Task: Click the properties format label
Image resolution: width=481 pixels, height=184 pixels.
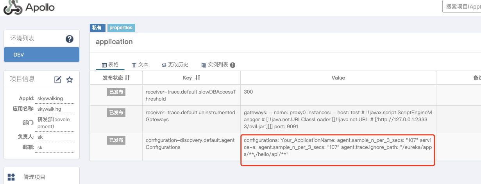Action: click(x=121, y=28)
